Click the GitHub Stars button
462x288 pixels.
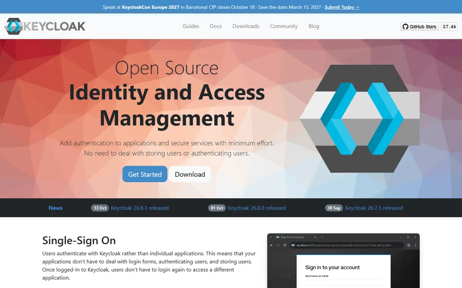pyautogui.click(x=420, y=26)
